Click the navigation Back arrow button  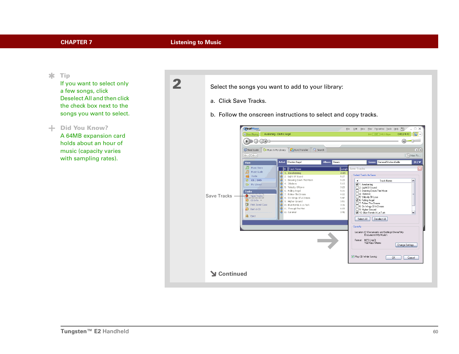(x=246, y=155)
